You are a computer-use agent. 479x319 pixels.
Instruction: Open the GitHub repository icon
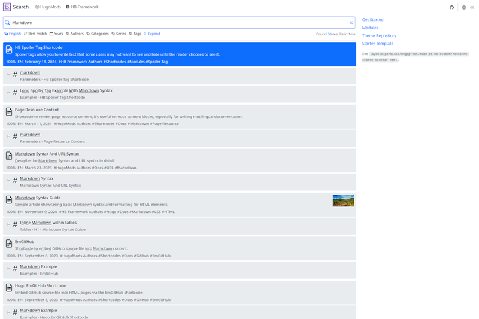tap(451, 7)
